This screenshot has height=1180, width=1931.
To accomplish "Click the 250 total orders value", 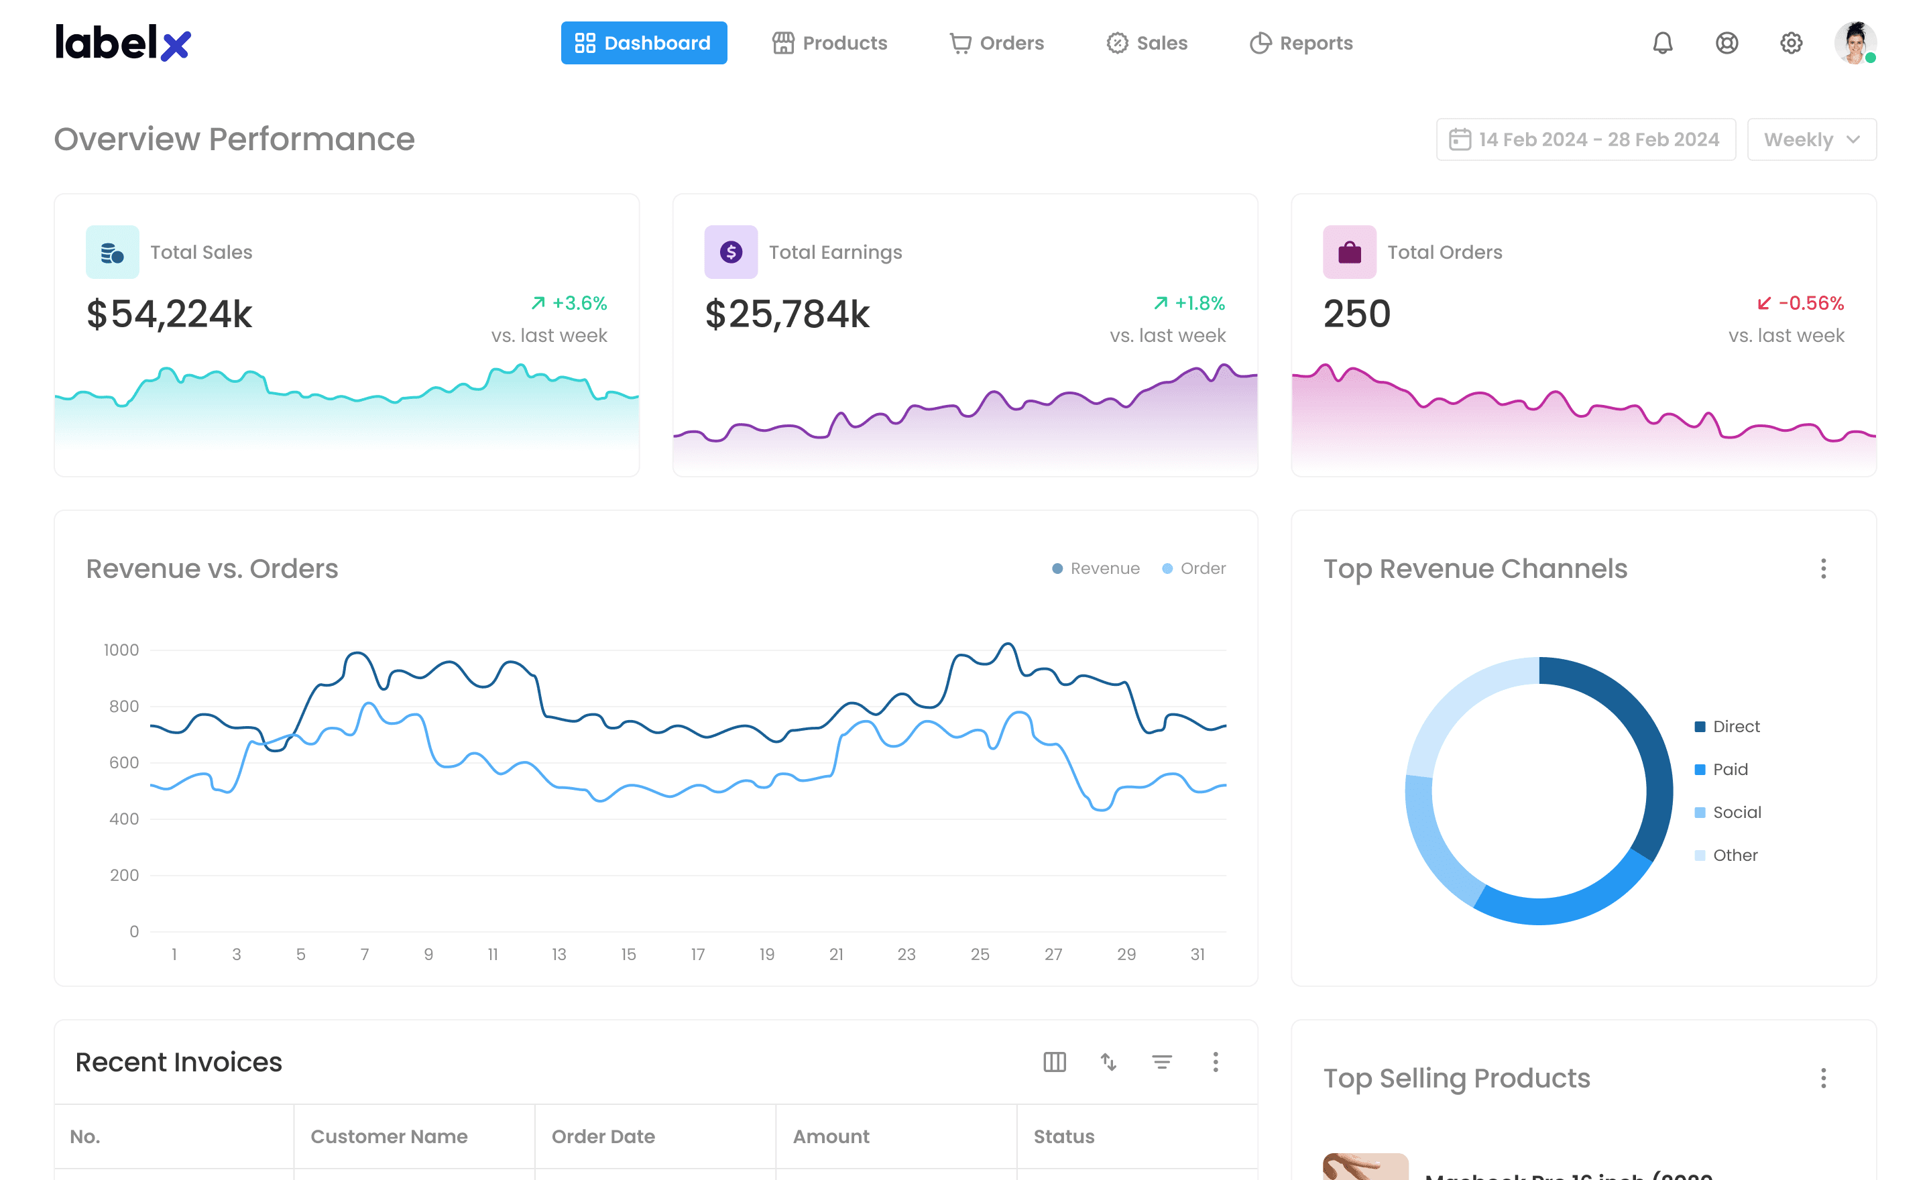I will coord(1356,314).
